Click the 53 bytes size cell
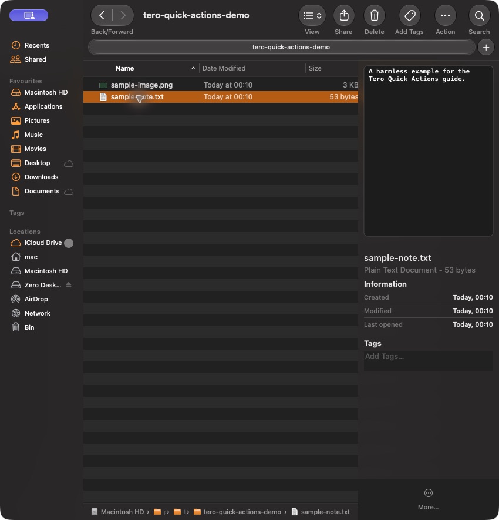 coord(343,97)
